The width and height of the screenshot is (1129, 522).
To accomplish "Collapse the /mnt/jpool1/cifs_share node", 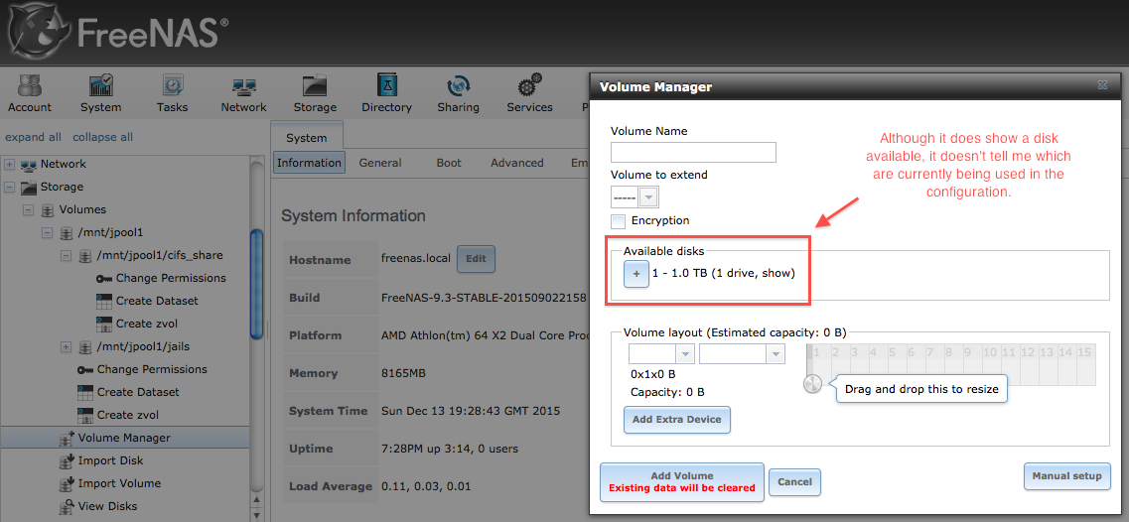I will pyautogui.click(x=66, y=256).
